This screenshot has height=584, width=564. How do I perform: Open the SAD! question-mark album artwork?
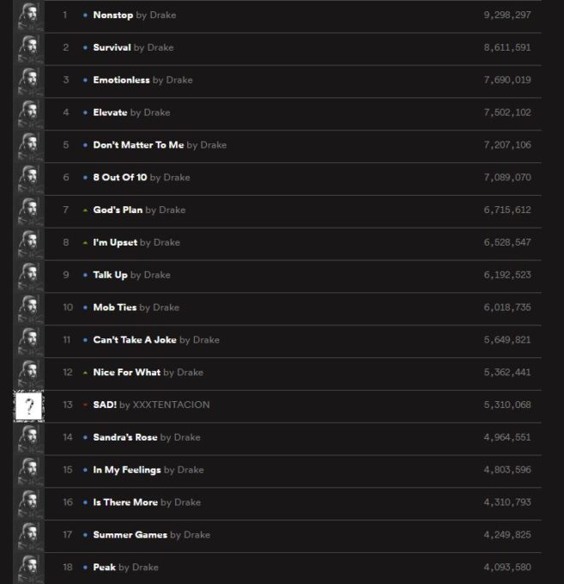[29, 406]
